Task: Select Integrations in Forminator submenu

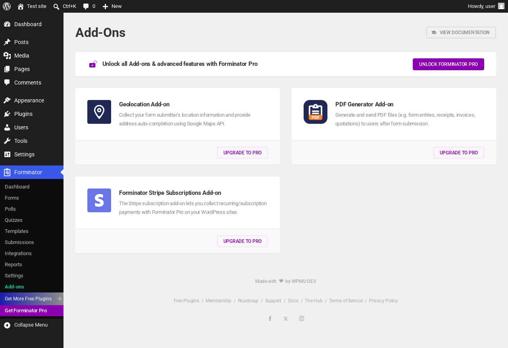Action: (x=18, y=254)
